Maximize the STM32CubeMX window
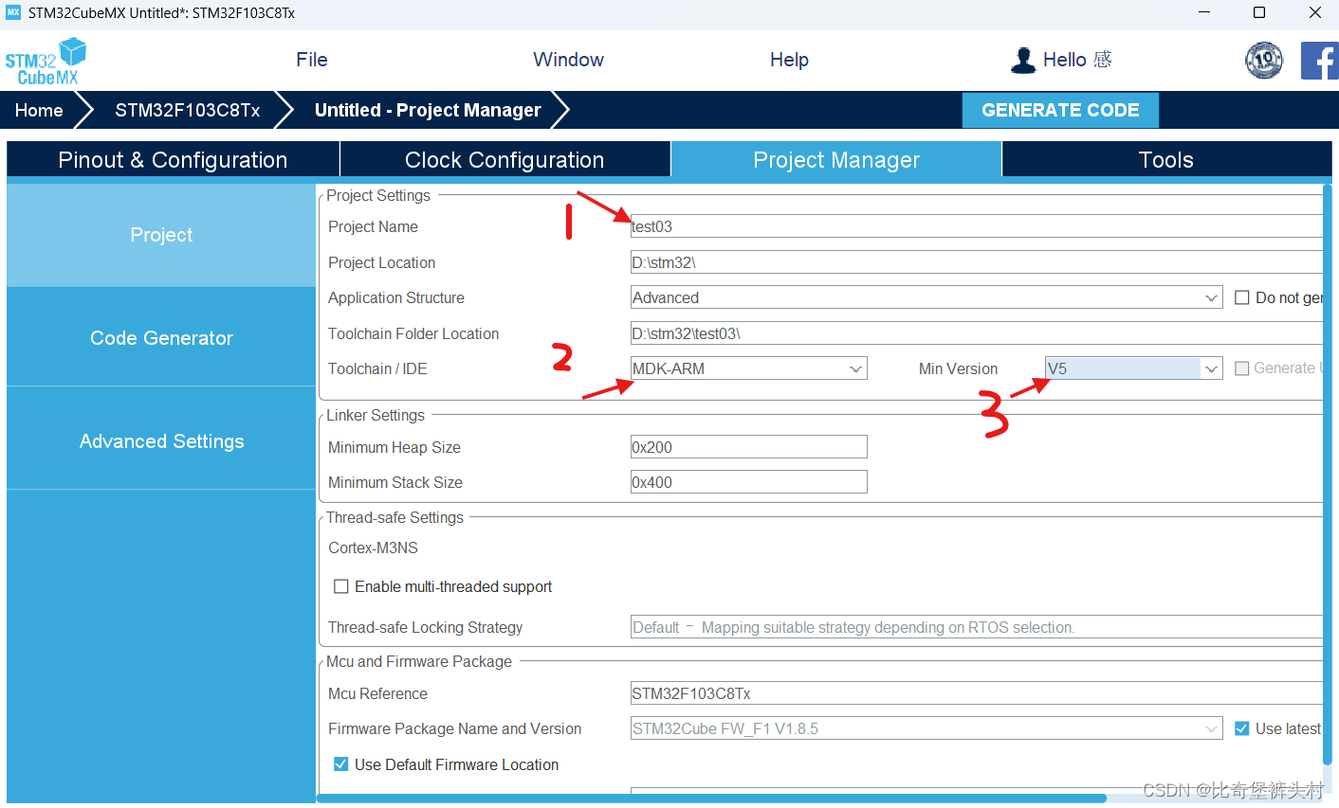Viewport: 1339px width, 808px height. tap(1259, 12)
